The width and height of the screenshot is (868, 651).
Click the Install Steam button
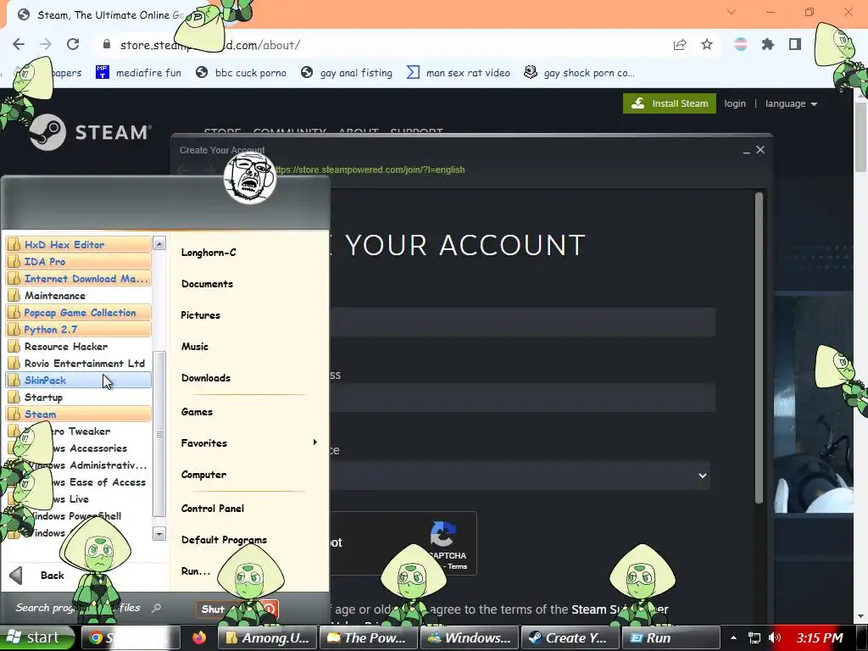pos(670,103)
